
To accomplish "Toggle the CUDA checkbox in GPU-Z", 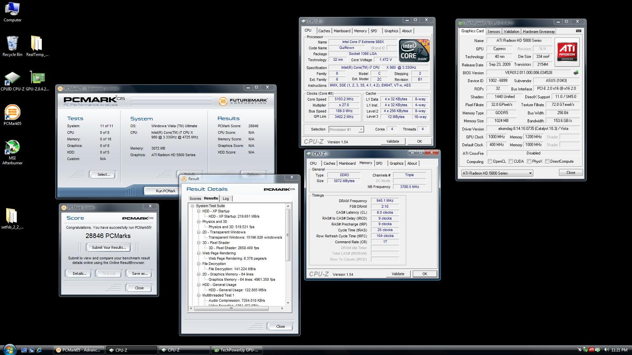I will [x=510, y=161].
